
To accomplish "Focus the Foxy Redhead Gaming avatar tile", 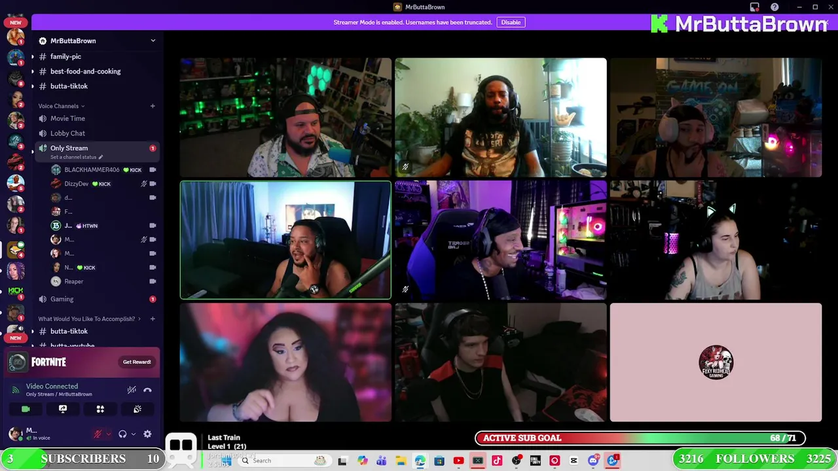I will (716, 362).
